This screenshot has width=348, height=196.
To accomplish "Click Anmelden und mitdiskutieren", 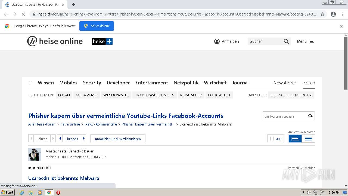I will point(118,139).
